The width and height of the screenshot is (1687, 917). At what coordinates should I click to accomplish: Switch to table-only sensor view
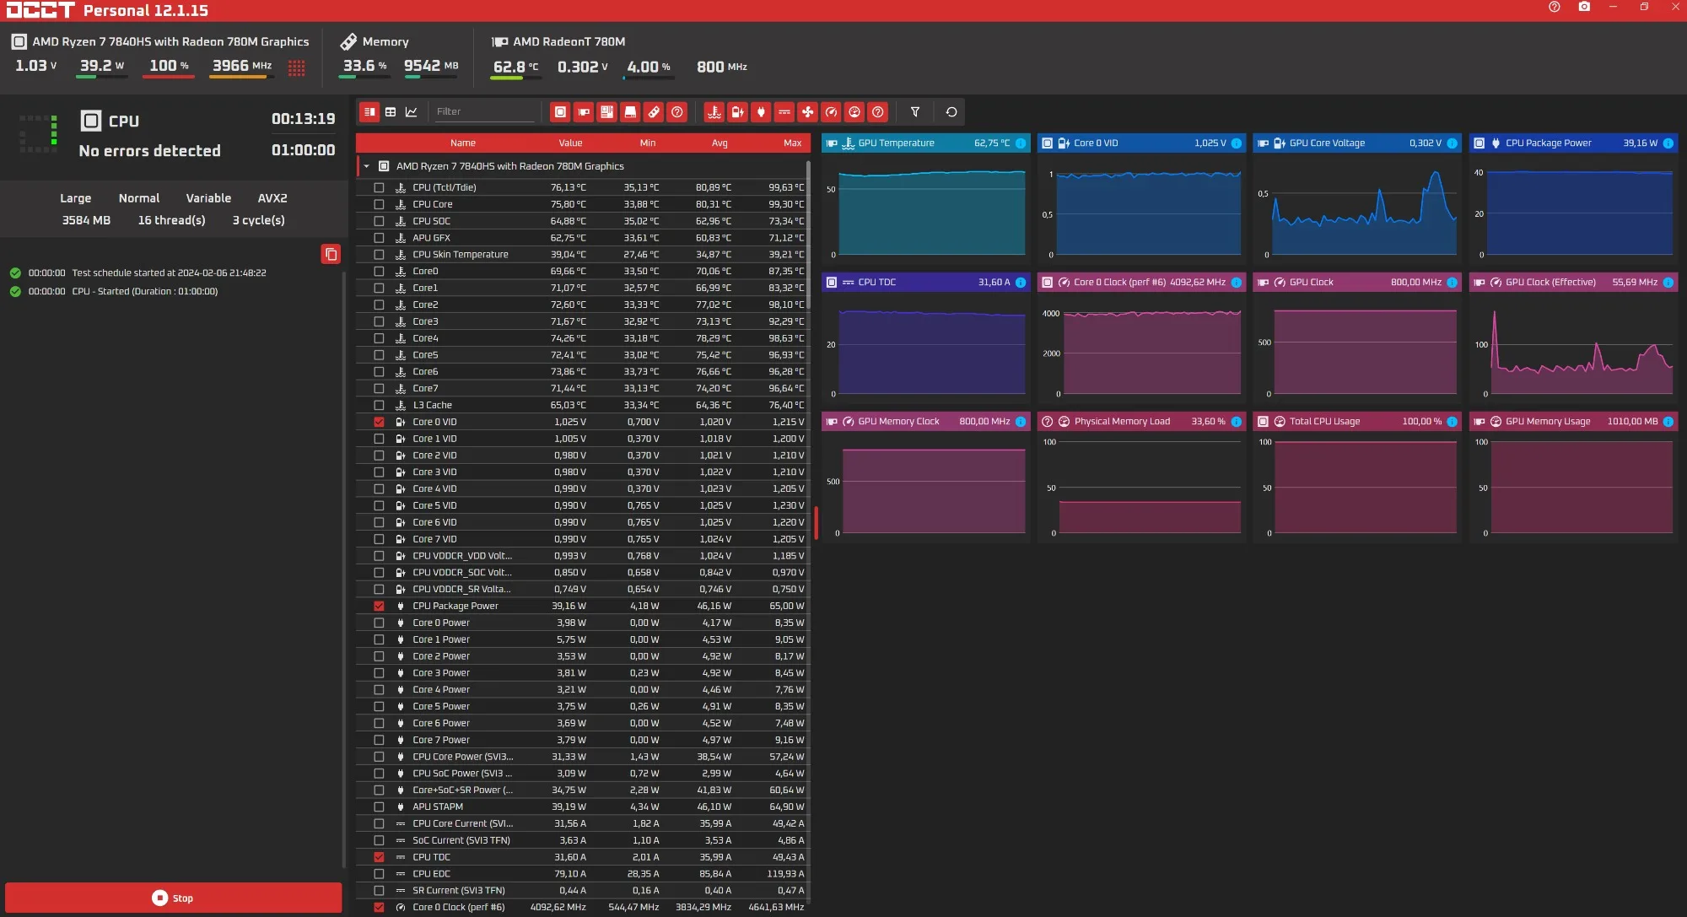391,112
